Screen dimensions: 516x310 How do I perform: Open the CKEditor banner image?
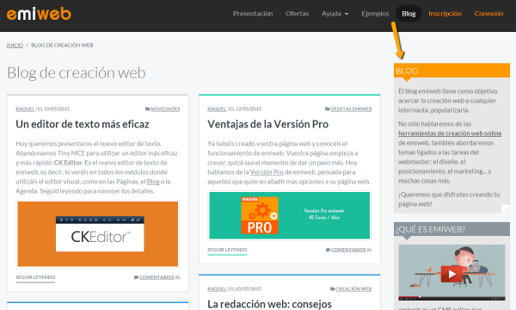pyautogui.click(x=98, y=234)
